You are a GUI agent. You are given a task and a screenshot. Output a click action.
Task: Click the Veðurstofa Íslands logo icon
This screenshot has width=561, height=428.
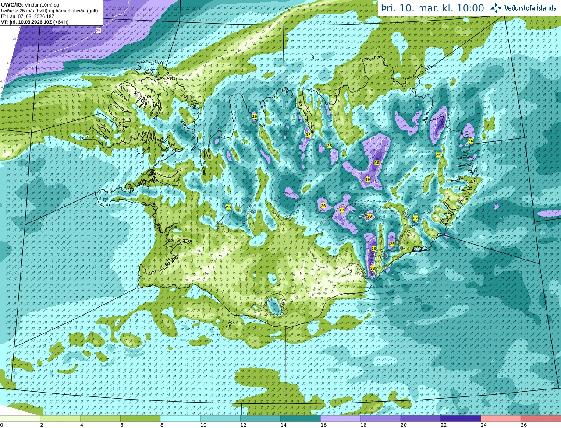(x=496, y=8)
